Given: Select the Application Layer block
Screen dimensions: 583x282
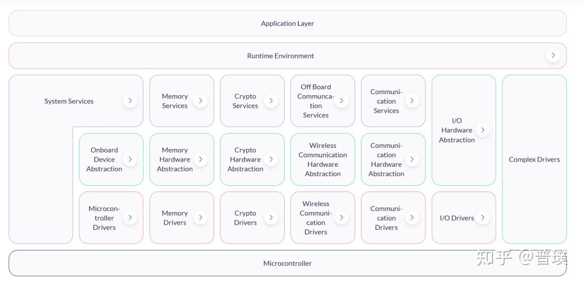Looking at the screenshot, I should tap(287, 23).
